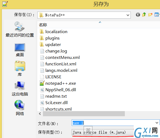The image size is (160, 138).
Task: Open the view menu icon
Action: [157, 15]
